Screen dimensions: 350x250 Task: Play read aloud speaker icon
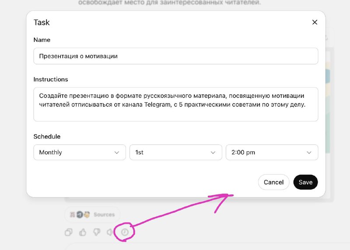(111, 233)
